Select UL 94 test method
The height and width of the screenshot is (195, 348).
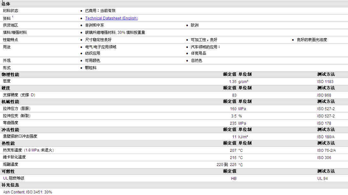322,179
